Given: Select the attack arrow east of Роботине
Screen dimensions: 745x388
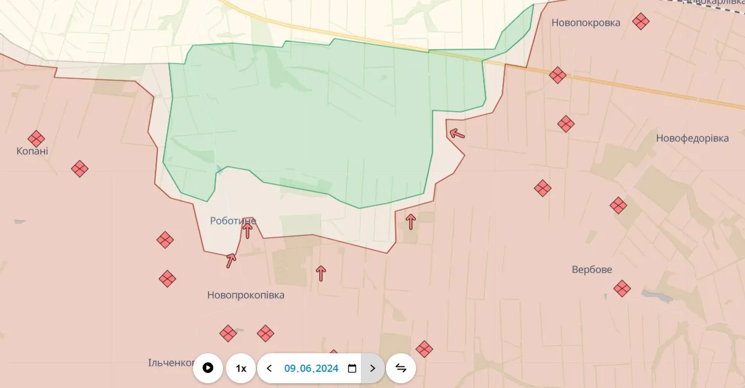Looking at the screenshot, I should point(411,221).
